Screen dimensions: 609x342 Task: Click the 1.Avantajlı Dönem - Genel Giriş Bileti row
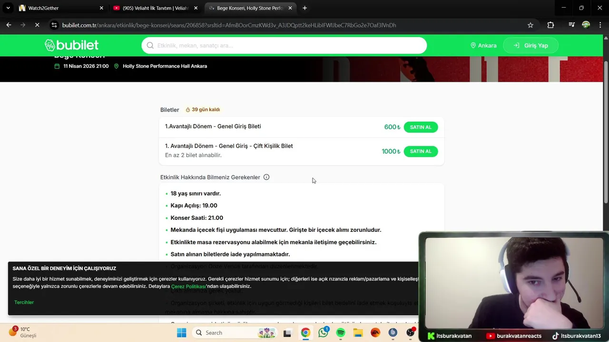(x=302, y=127)
